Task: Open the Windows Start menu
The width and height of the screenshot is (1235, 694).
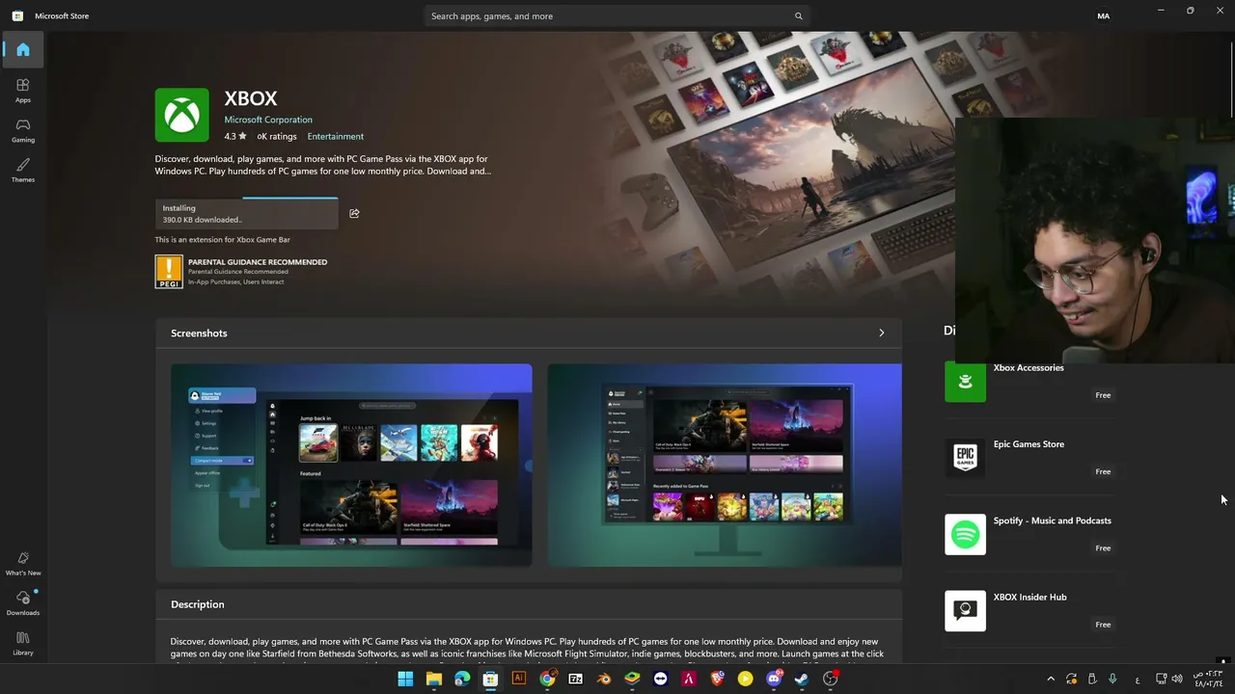Action: pos(405,679)
